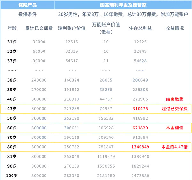Click value 156582 in the 50岁 row
The image size is (192, 180).
click(106, 118)
